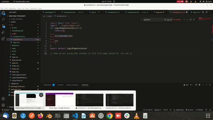
Task: Open the editor More Actions ellipsis
Action: tap(210, 12)
